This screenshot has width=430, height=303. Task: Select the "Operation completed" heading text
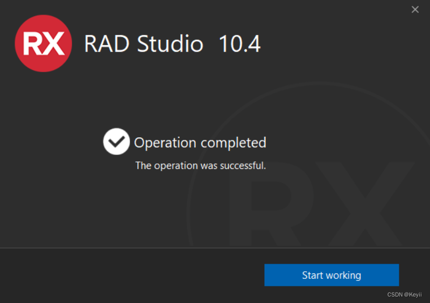pos(200,143)
